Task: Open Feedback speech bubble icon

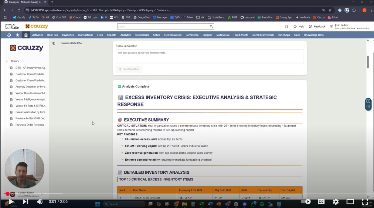Action: click(311, 26)
